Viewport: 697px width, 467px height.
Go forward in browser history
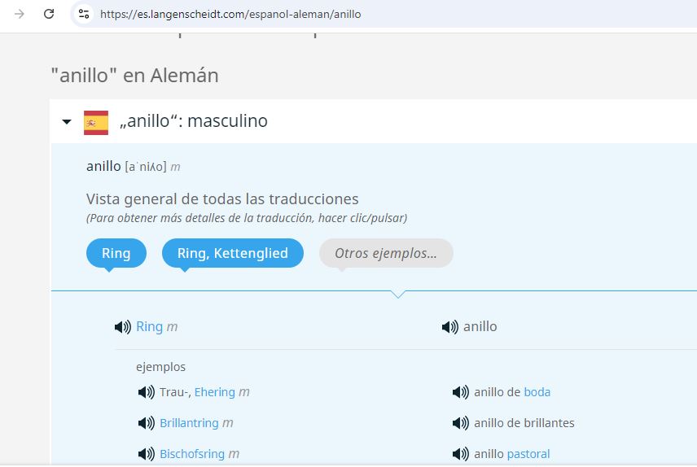click(20, 14)
